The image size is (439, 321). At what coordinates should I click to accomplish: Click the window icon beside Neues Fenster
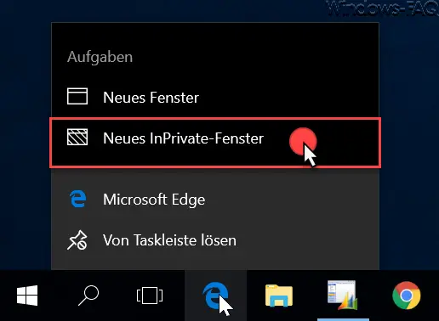[77, 96]
